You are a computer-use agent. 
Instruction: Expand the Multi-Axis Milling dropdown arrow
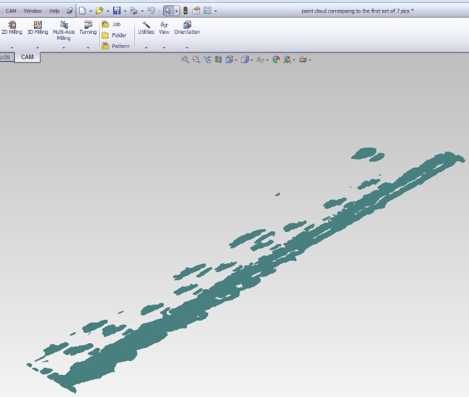(x=64, y=47)
